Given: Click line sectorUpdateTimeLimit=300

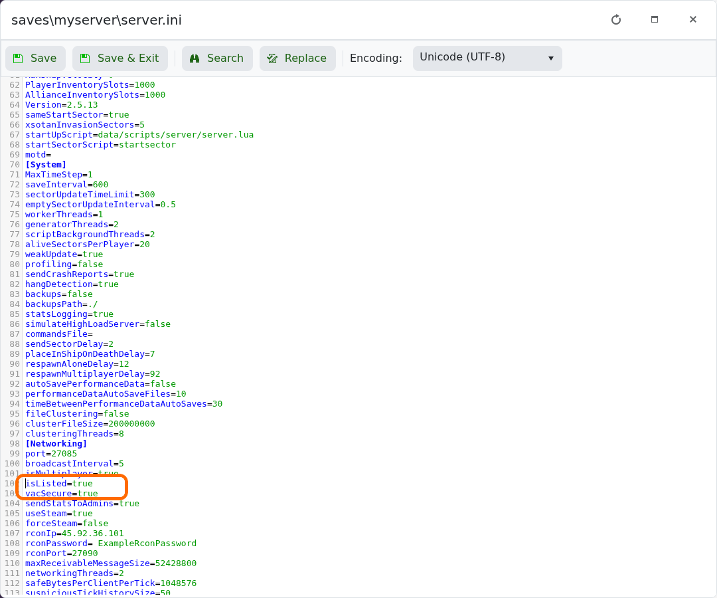Looking at the screenshot, I should point(90,195).
